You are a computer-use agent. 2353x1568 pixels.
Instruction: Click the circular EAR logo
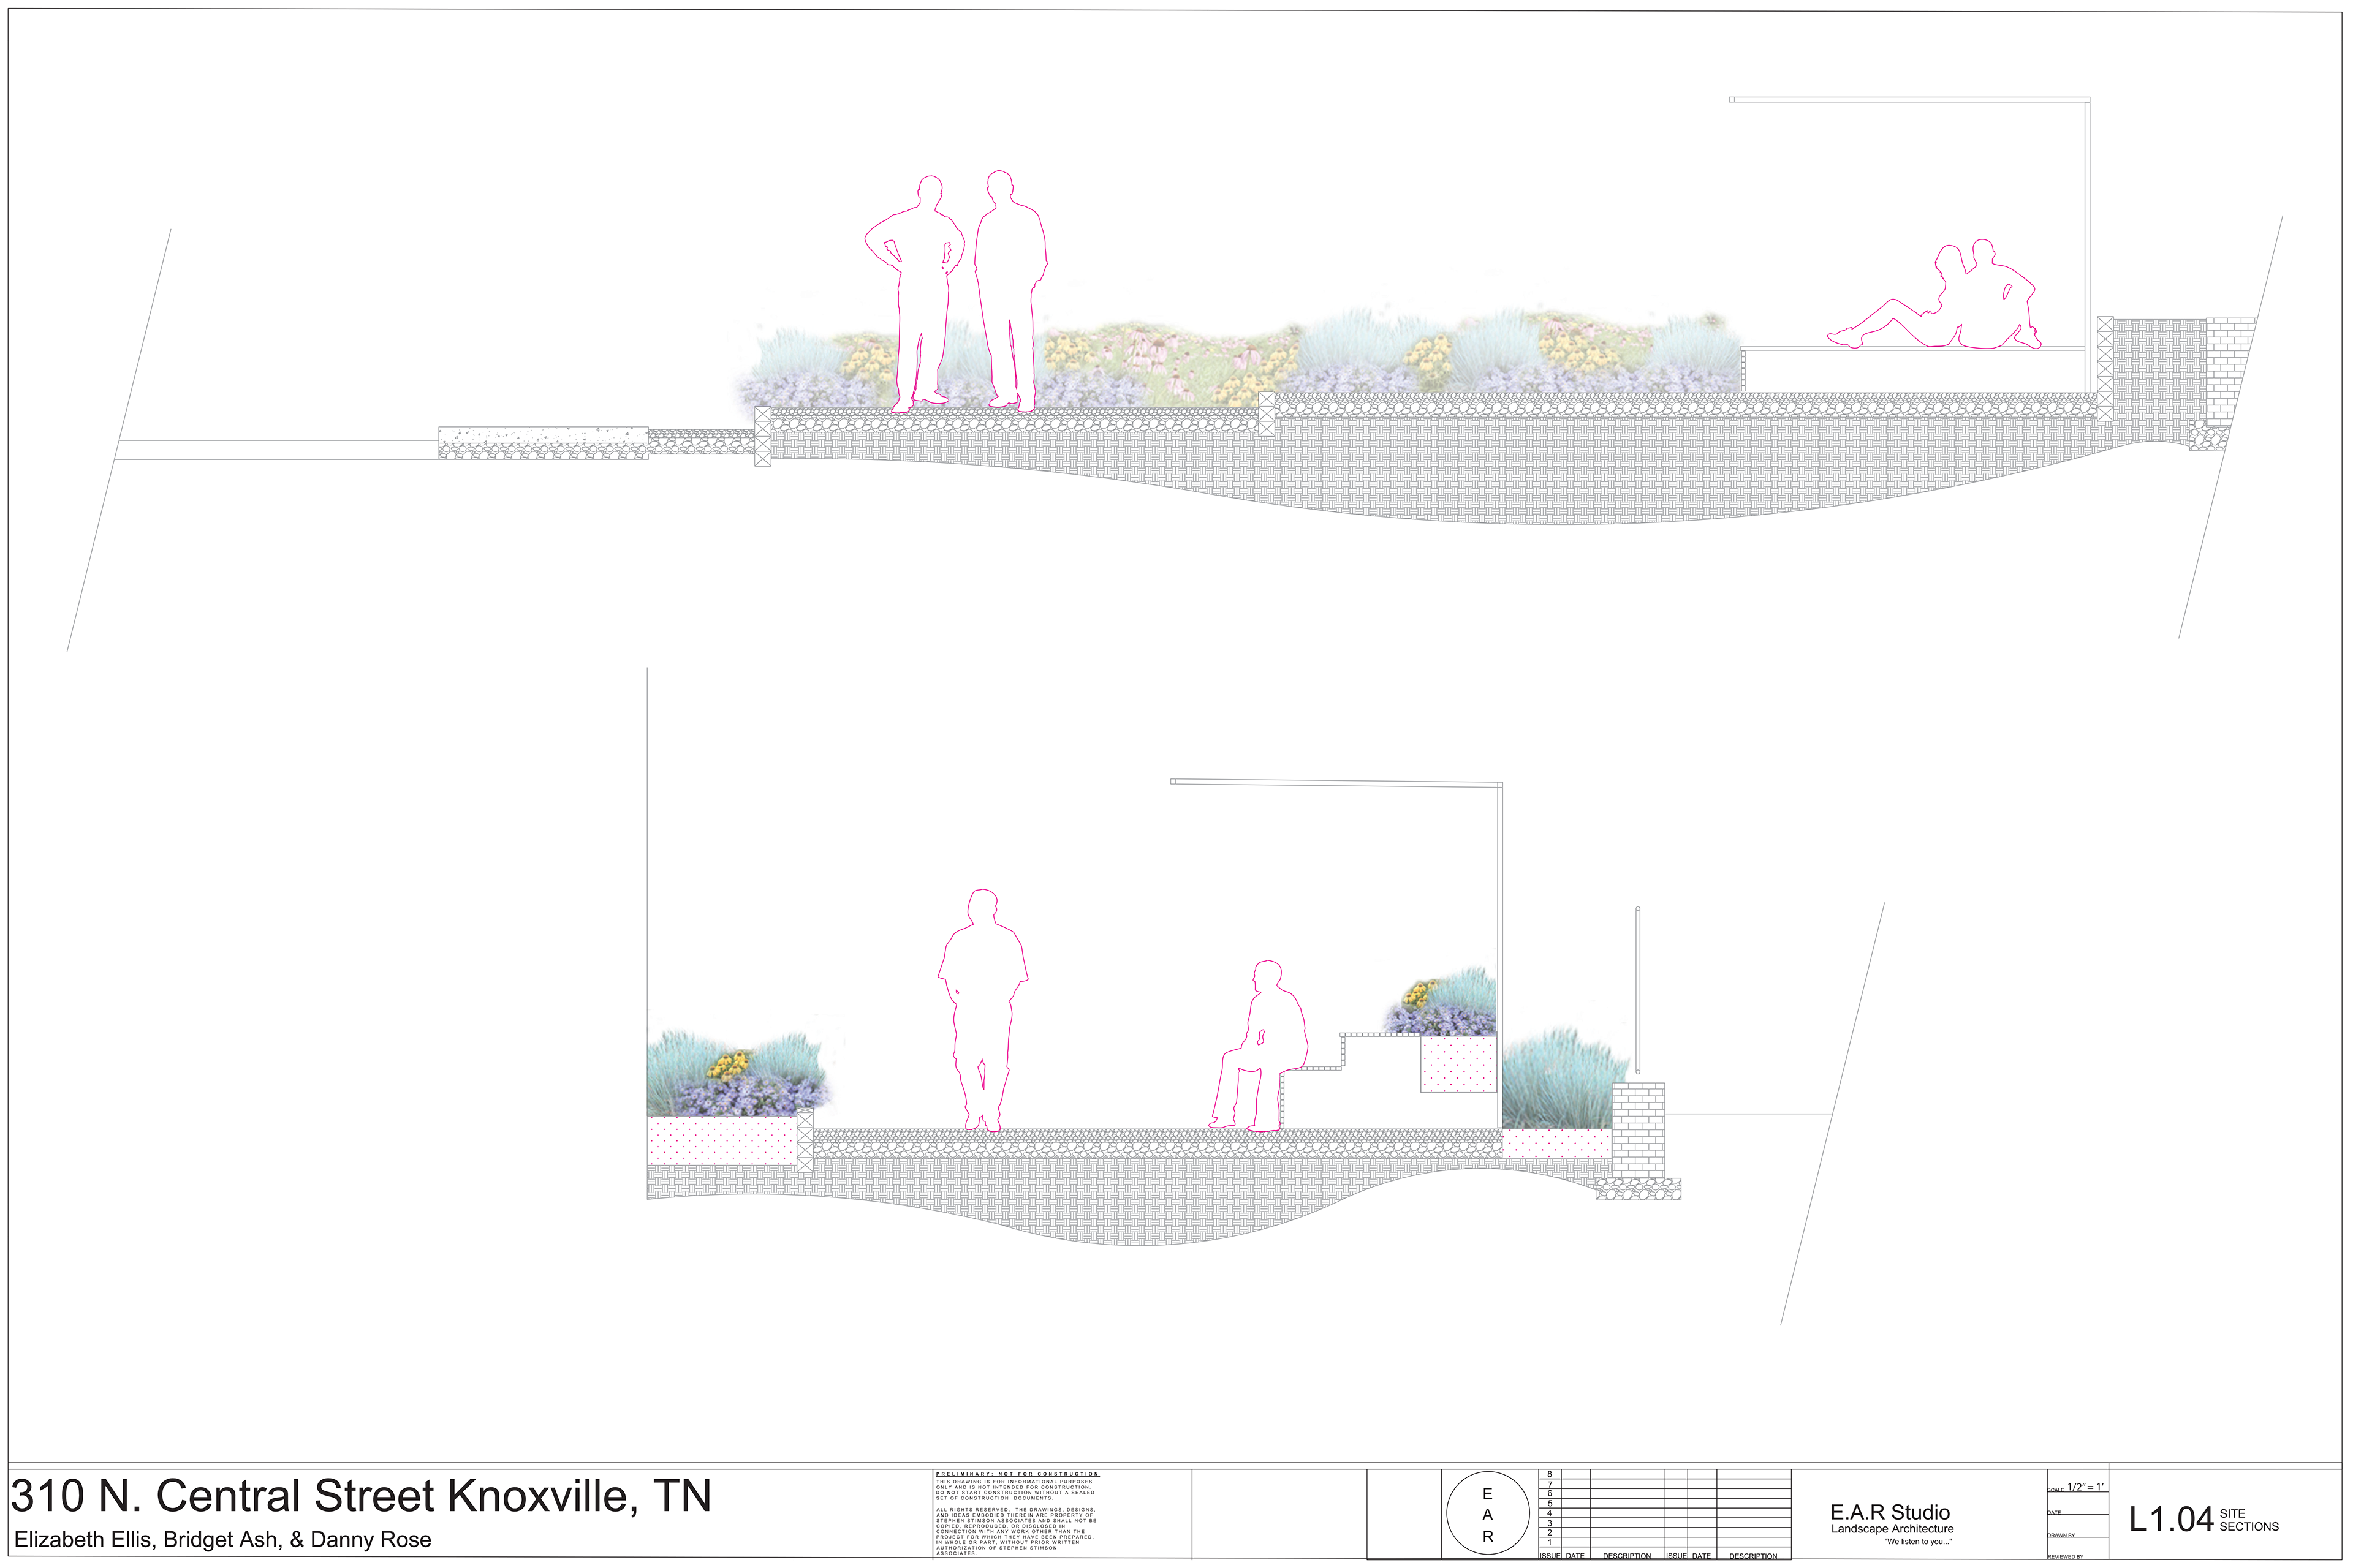coord(1488,1514)
